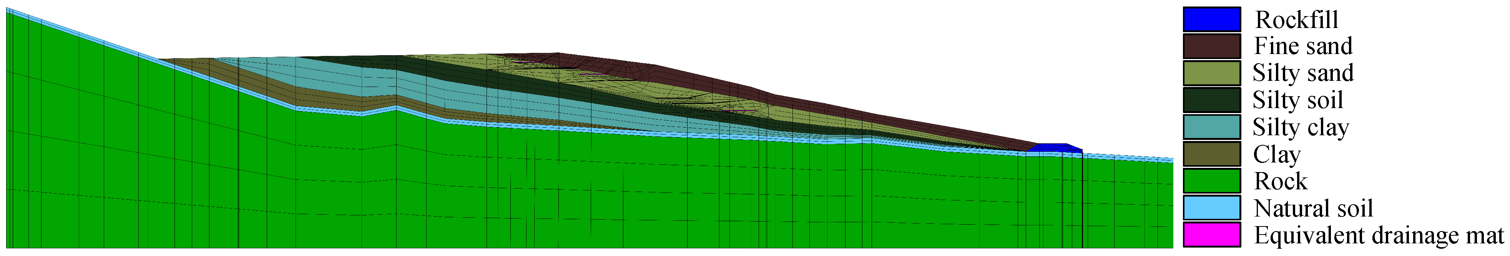Click the brown Clay legend swatch
Viewport: 1510px width, 256px height.
[x=1212, y=154]
